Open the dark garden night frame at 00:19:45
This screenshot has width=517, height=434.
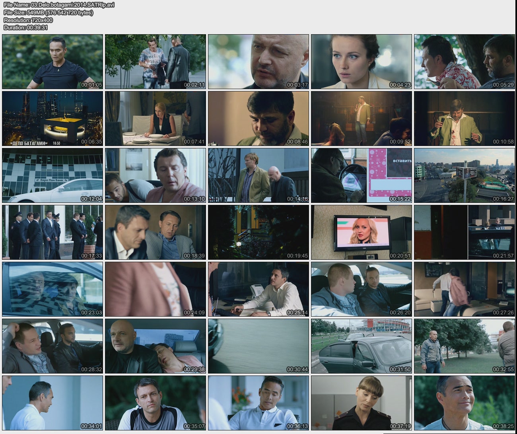[258, 232]
